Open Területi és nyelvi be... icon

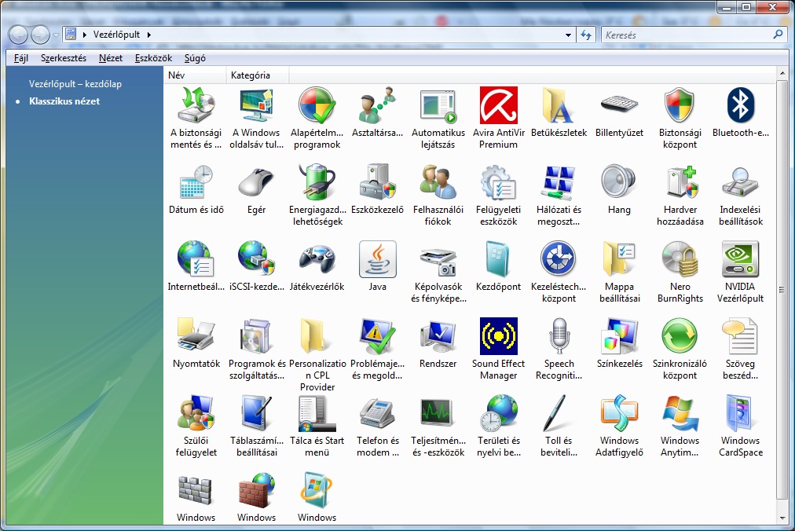498,413
